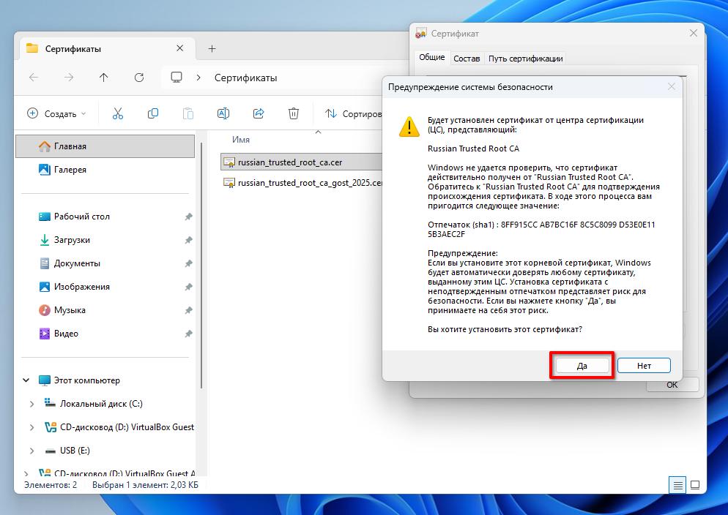The image size is (728, 515).
Task: Click the pin icon next to Загрузки
Action: 188,240
